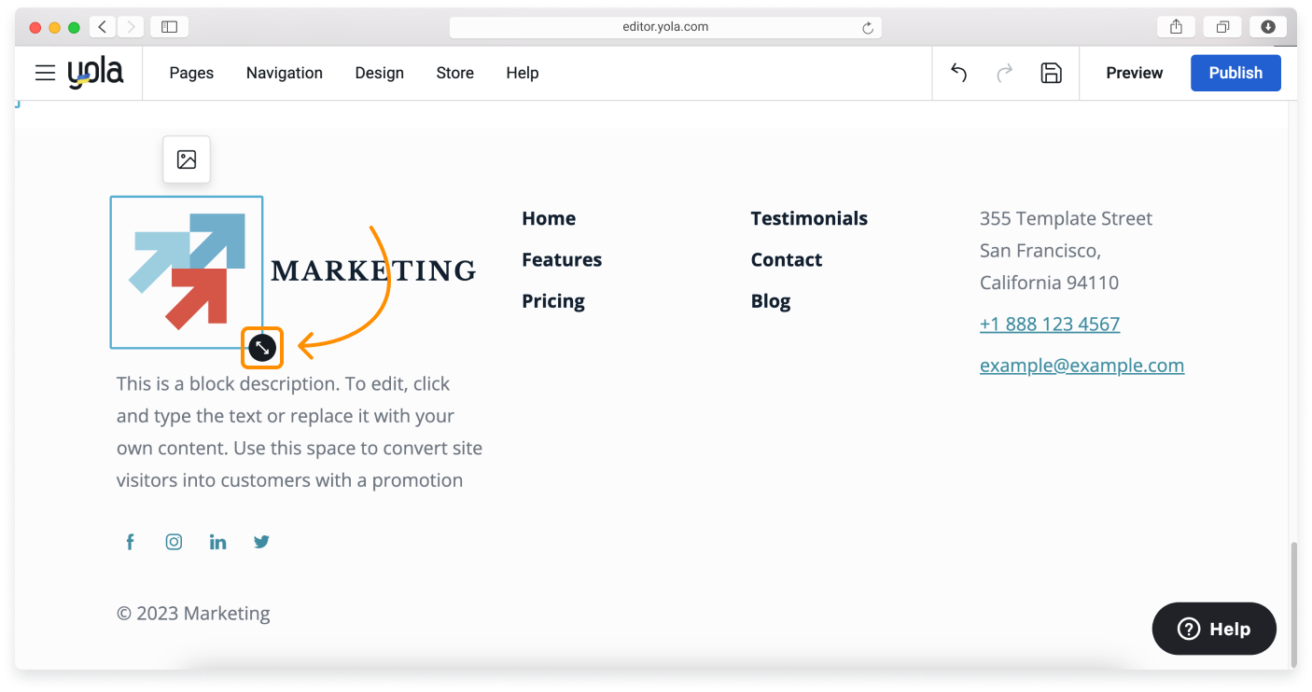The height and width of the screenshot is (692, 1312).
Task: Open the Twitter social icon
Action: tap(261, 541)
